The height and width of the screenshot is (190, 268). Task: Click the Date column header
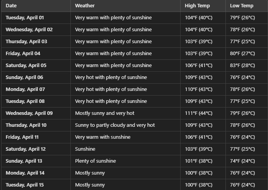pyautogui.click(x=11, y=6)
